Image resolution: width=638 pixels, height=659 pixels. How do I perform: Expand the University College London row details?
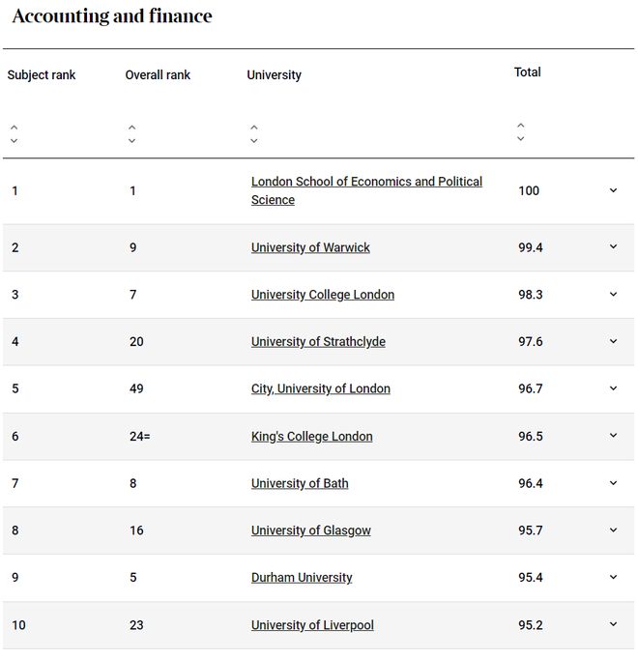click(613, 294)
